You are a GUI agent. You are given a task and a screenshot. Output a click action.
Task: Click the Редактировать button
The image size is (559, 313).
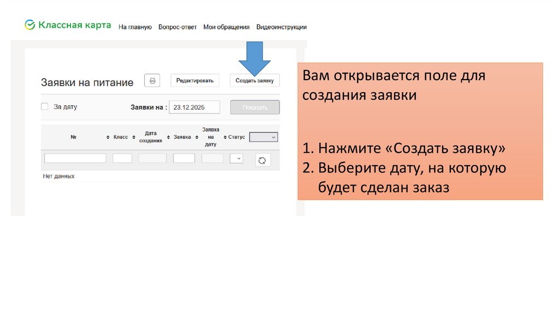[195, 81]
